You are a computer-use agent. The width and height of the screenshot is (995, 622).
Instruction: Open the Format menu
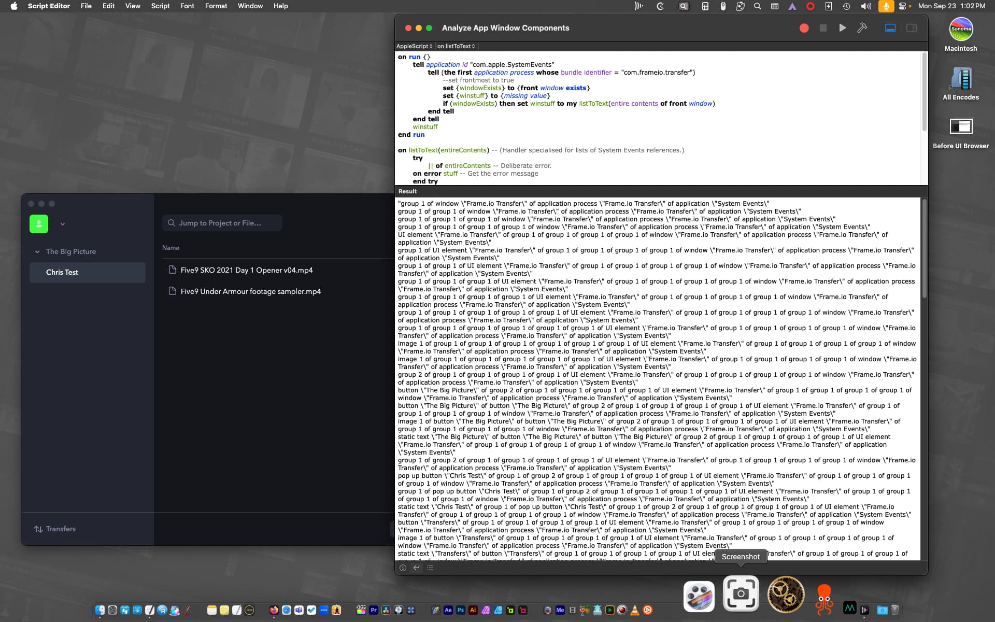(216, 6)
